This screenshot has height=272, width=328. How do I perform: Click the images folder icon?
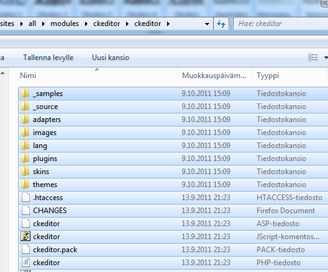(x=25, y=132)
